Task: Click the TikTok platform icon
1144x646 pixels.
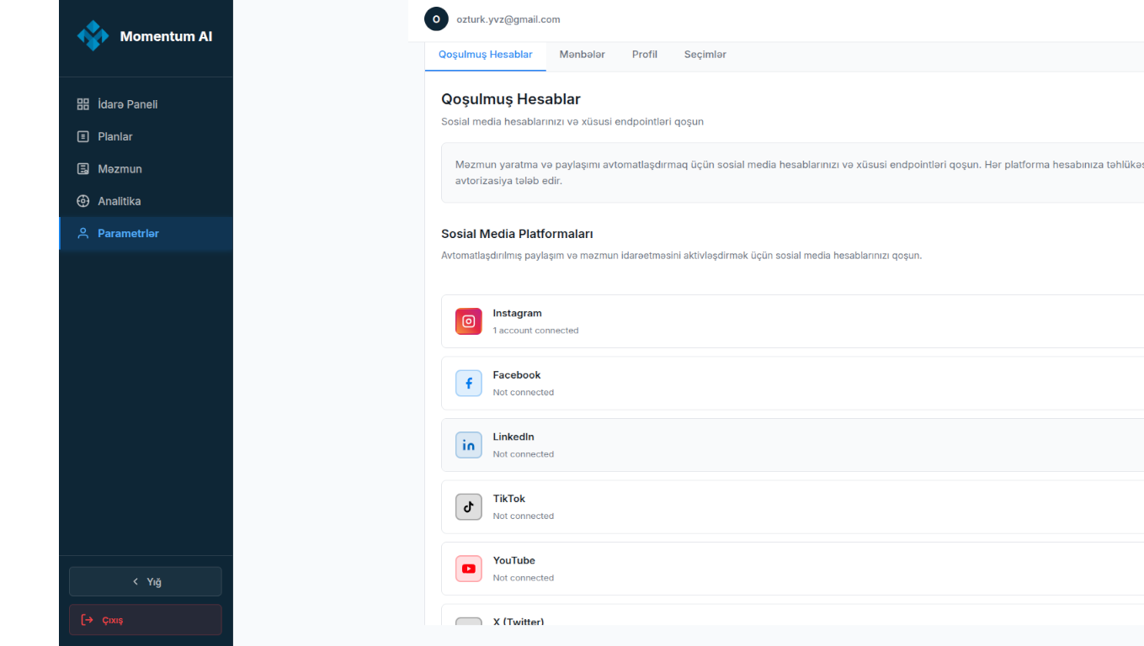Action: (x=469, y=507)
